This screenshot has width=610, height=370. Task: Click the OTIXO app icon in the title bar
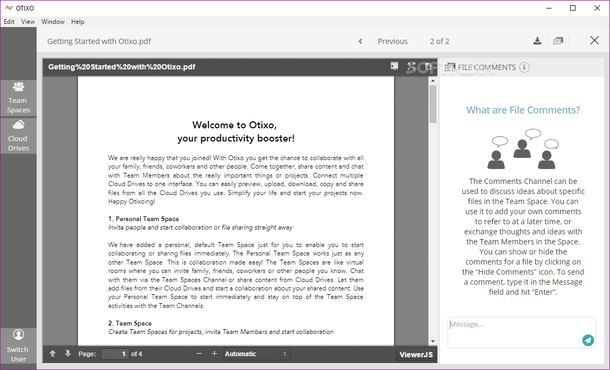click(8, 8)
